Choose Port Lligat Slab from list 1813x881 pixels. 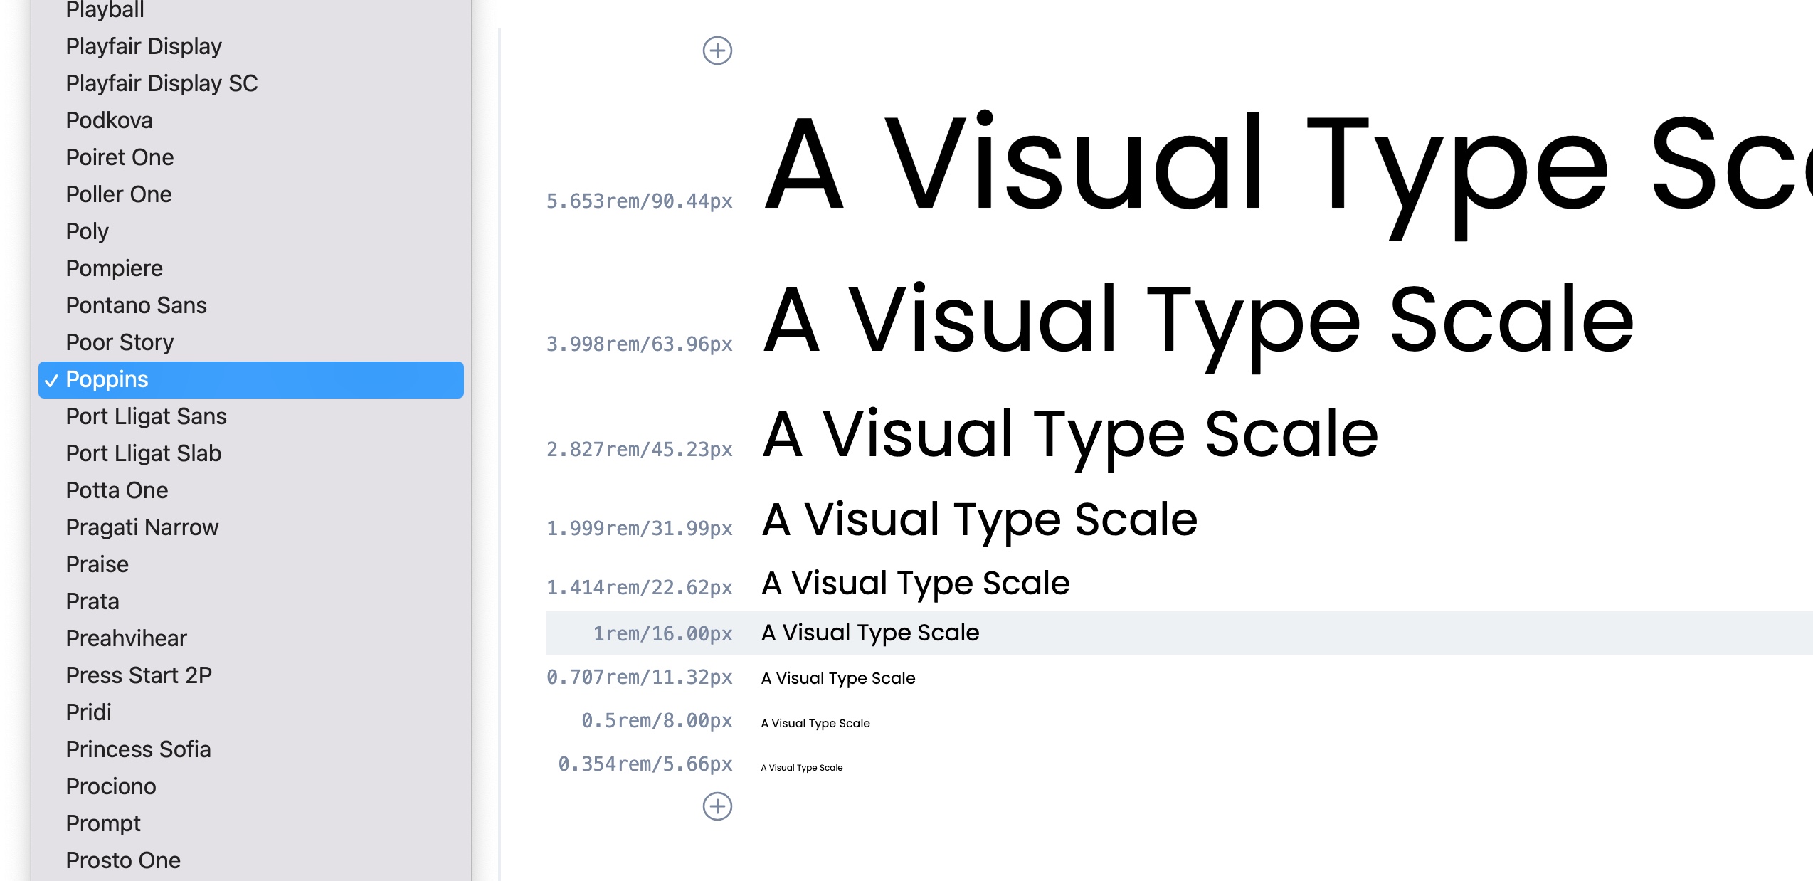[x=143, y=453]
